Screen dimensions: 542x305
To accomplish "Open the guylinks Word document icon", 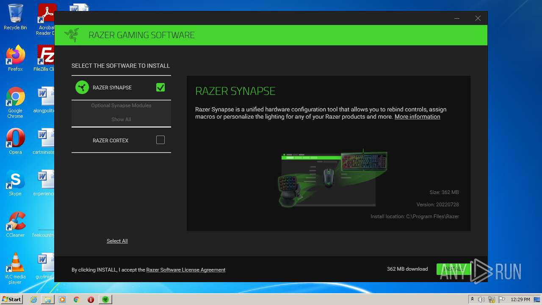I will [x=45, y=266].
